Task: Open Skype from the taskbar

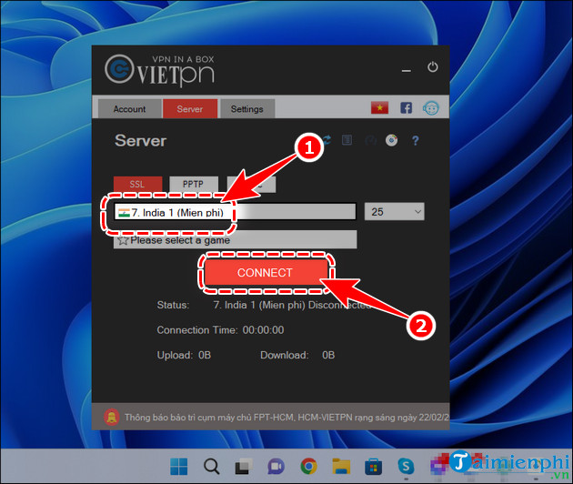Action: [406, 467]
